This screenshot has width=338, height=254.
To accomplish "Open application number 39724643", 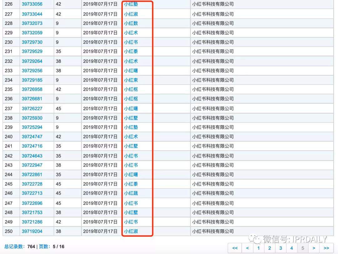I will pyautogui.click(x=32, y=156).
